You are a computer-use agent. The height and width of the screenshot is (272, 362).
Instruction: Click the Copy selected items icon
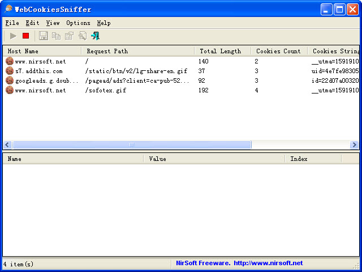pos(56,36)
